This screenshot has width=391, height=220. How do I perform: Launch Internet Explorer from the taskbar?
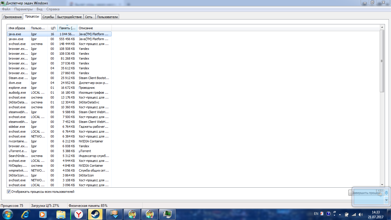[x=25, y=214]
